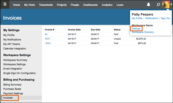Open the notifications bell icon

click(149, 5)
